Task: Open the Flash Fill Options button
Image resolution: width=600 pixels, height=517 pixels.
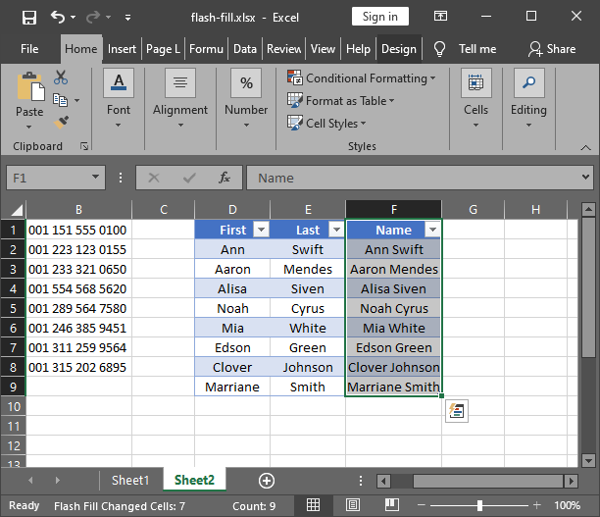Action: (457, 411)
